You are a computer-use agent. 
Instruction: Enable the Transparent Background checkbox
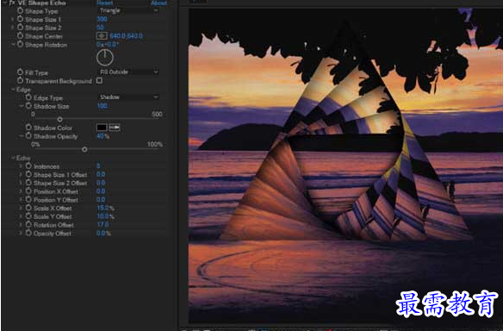tap(99, 80)
